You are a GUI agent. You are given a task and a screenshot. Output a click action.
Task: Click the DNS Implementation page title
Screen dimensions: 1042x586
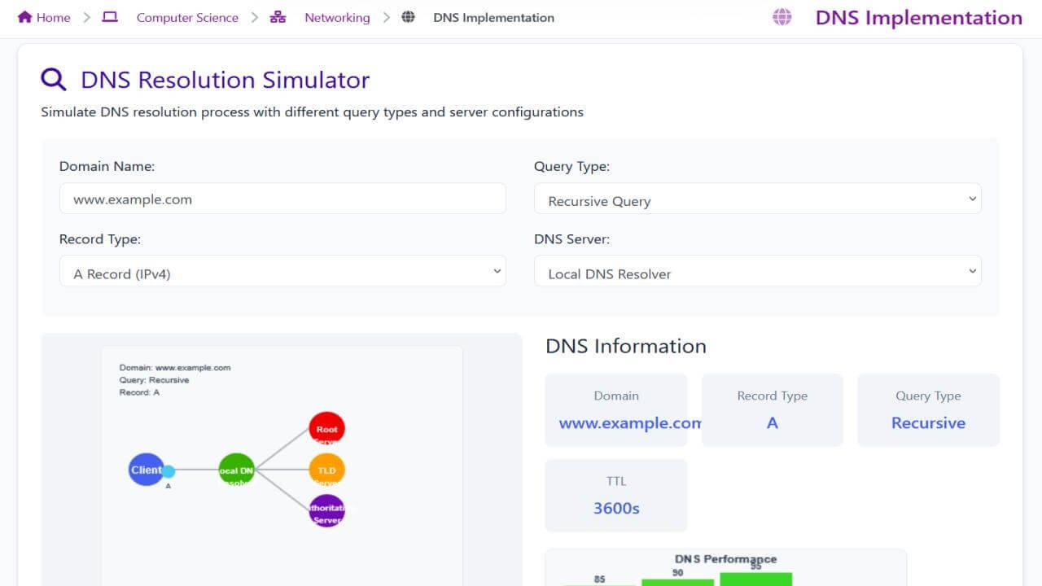(919, 18)
